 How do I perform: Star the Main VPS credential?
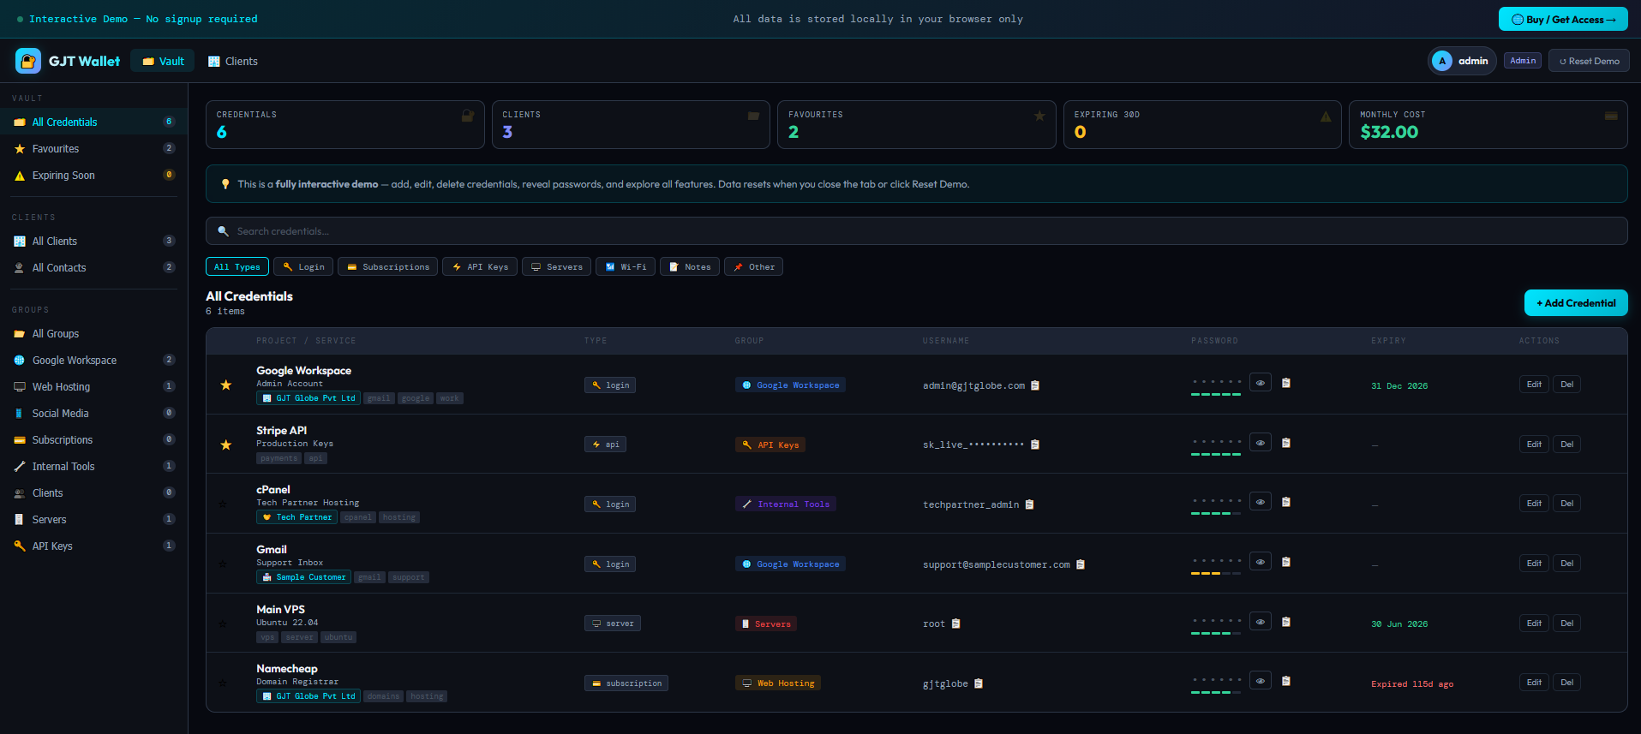[224, 624]
